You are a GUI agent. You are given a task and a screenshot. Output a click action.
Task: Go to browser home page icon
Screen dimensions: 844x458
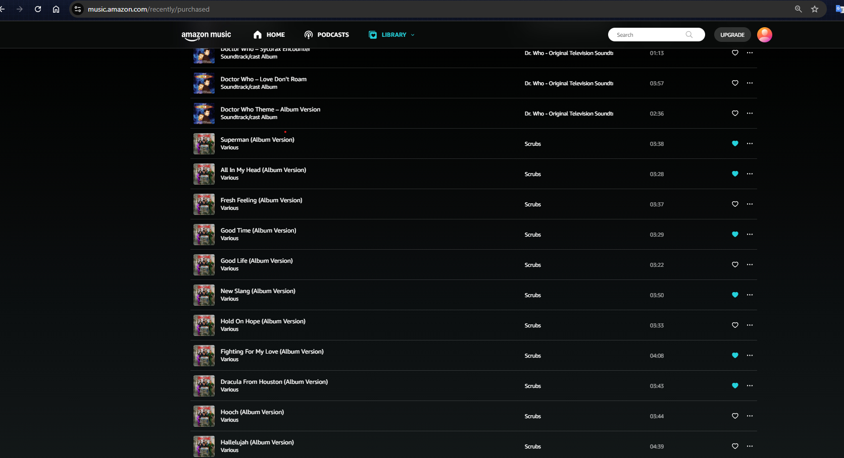click(56, 9)
